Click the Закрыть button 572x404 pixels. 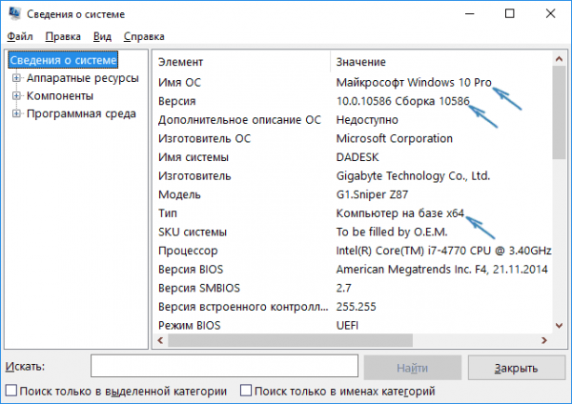point(516,368)
